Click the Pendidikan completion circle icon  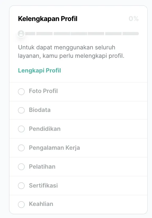coord(21,129)
